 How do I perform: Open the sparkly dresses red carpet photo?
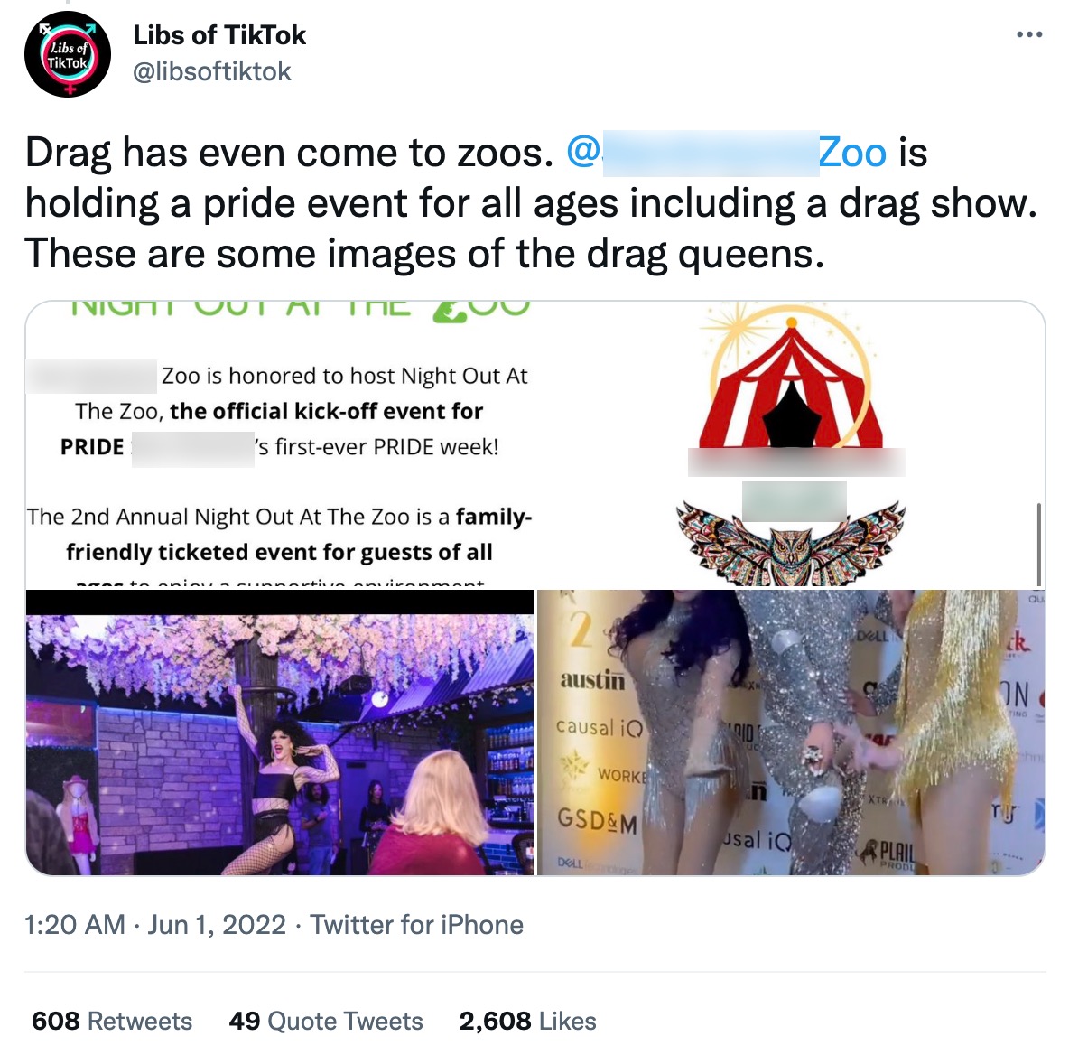[791, 732]
